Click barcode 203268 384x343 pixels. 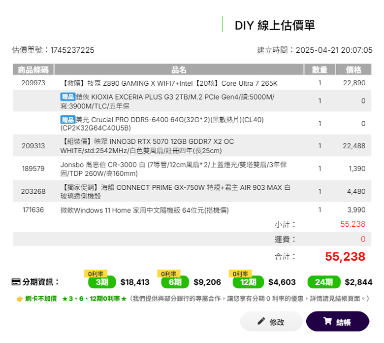coord(33,191)
